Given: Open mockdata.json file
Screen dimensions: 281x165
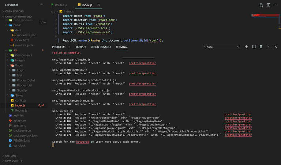Looking at the screenshot, I should click(26, 35).
